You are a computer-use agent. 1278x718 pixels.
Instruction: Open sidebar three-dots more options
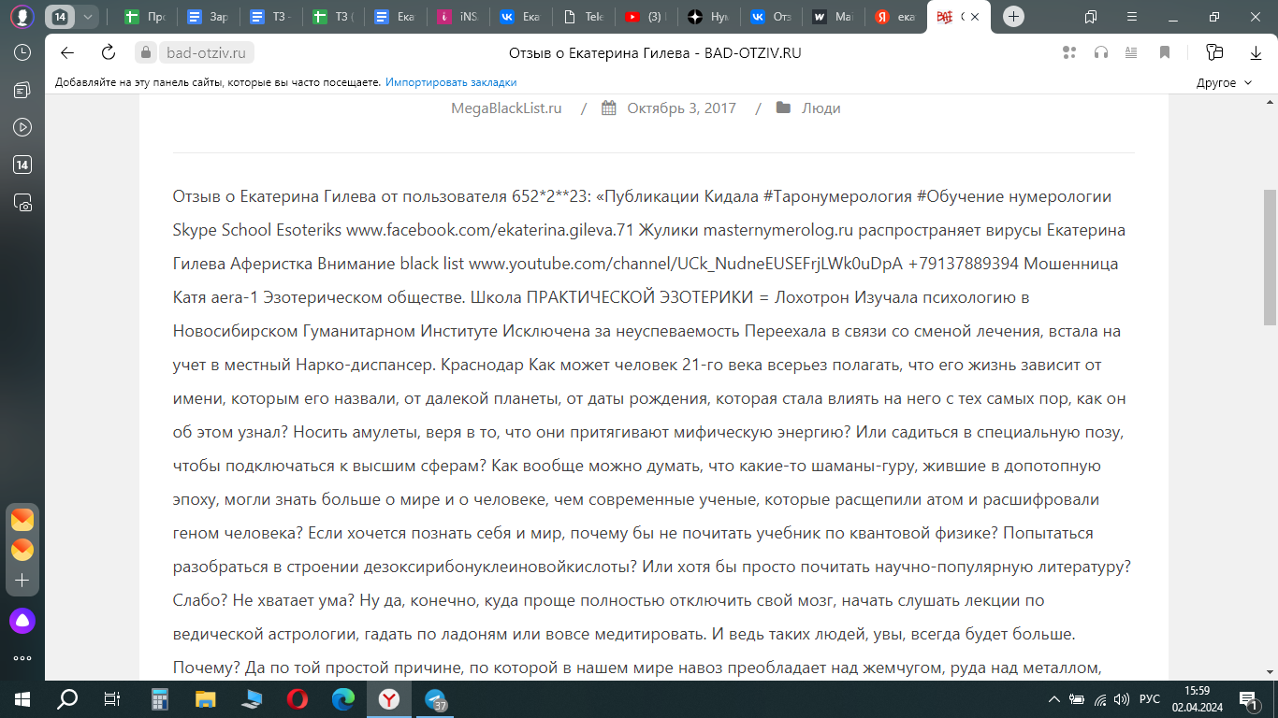pyautogui.click(x=22, y=658)
